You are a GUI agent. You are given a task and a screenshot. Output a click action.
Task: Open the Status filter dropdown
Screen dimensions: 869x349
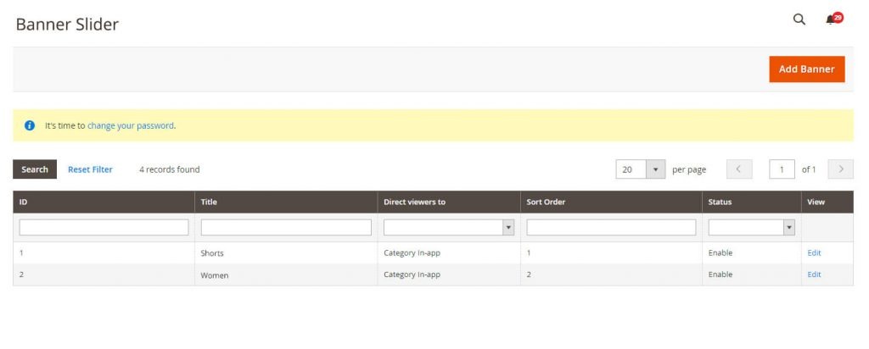pyautogui.click(x=752, y=227)
